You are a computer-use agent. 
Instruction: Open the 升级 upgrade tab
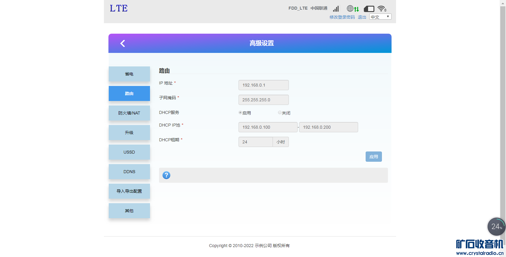pos(129,133)
